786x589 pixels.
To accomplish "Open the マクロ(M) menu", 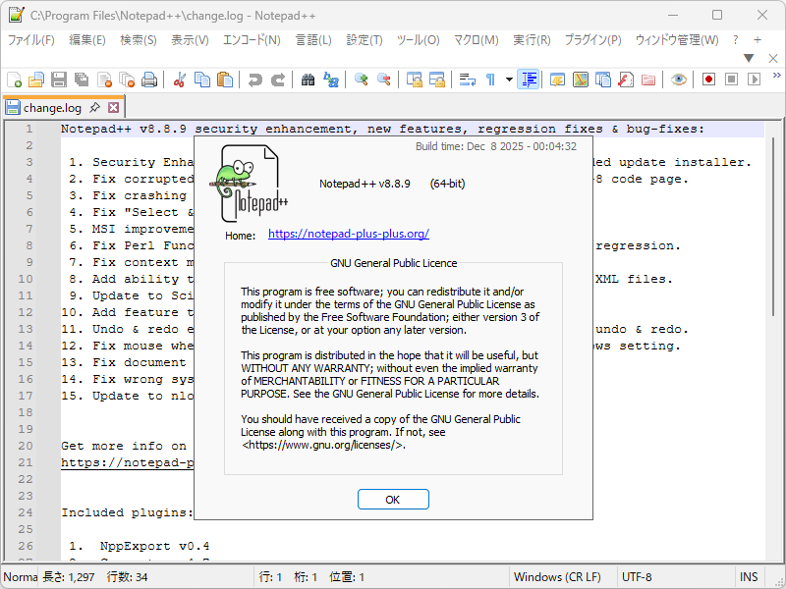I will 477,40.
